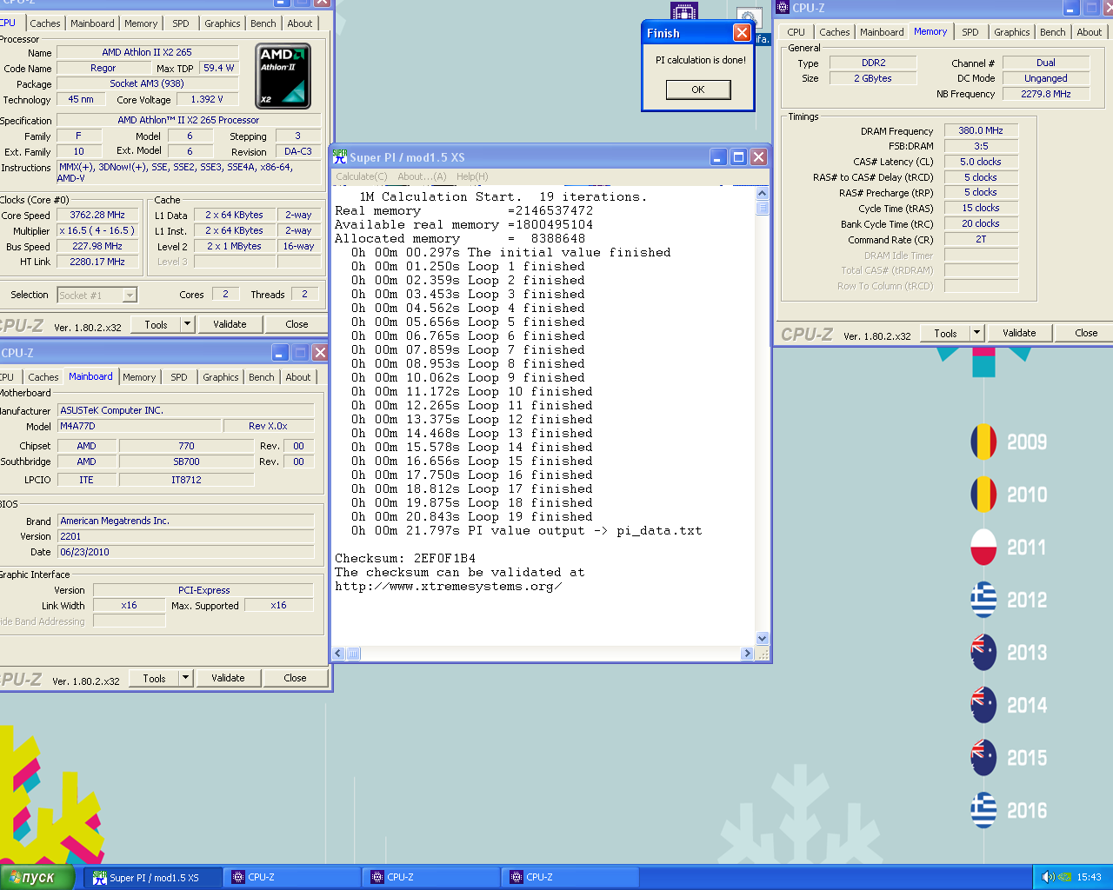This screenshot has height=890, width=1113.
Task: Activate second CPU-Z taskbar button
Action: [x=430, y=877]
